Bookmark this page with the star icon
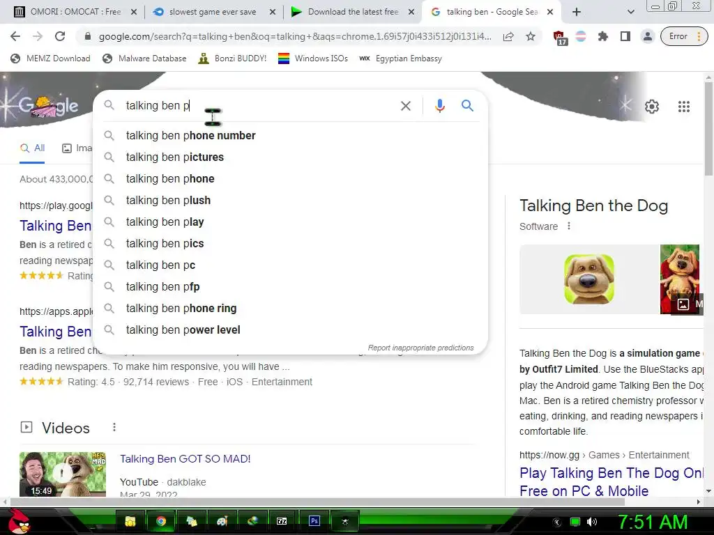The width and height of the screenshot is (714, 535). (531, 36)
